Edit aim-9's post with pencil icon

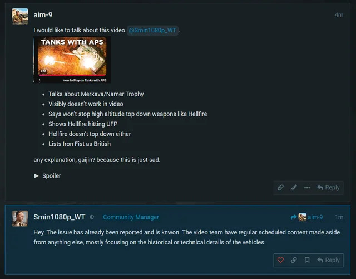(x=294, y=188)
